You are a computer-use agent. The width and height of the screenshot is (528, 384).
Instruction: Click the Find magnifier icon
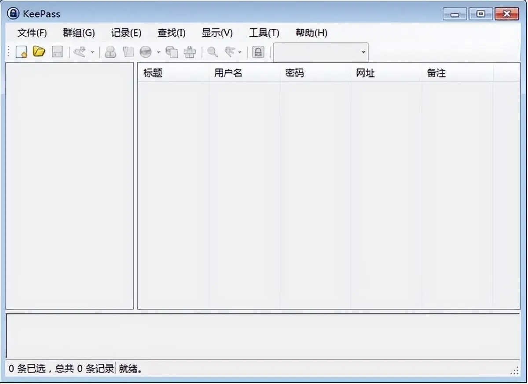click(213, 52)
